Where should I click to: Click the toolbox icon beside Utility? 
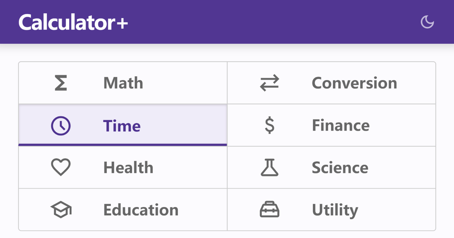pos(269,210)
